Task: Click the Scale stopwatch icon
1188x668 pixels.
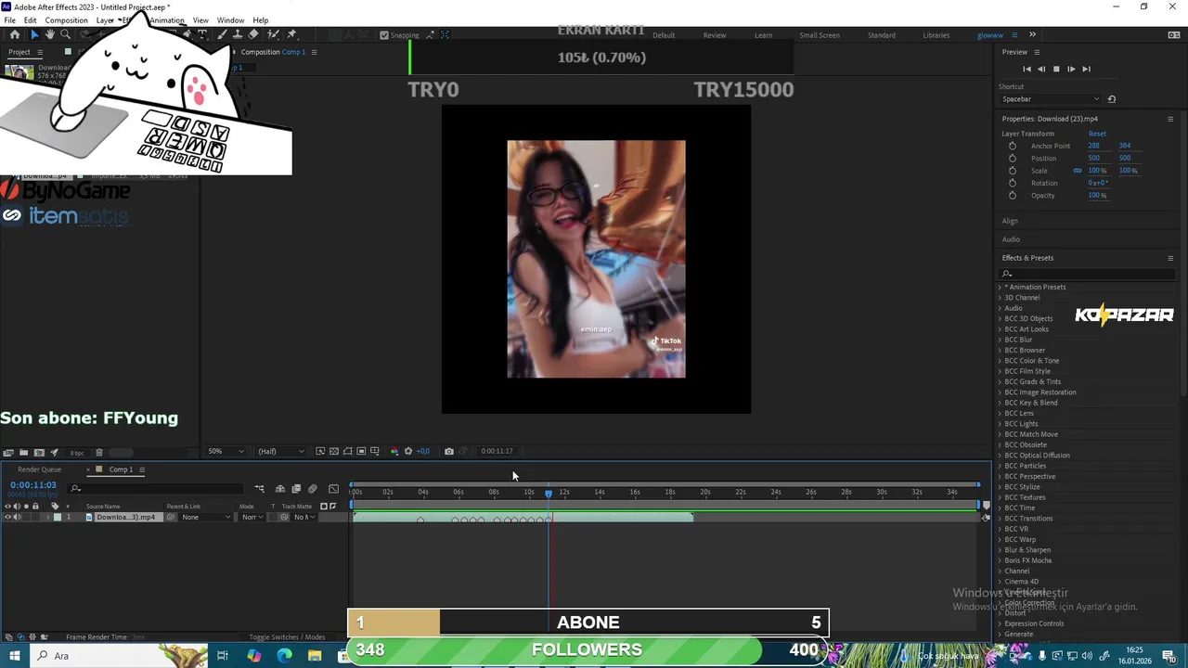Action: click(x=1012, y=171)
